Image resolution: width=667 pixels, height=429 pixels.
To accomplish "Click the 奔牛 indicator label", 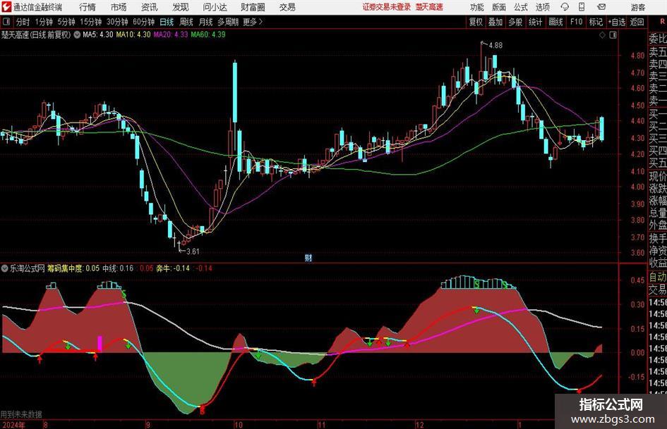I will pos(163,268).
